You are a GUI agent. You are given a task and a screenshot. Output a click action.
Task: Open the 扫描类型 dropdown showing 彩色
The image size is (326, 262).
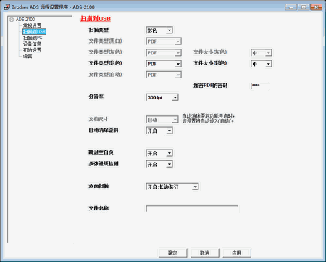point(159,30)
